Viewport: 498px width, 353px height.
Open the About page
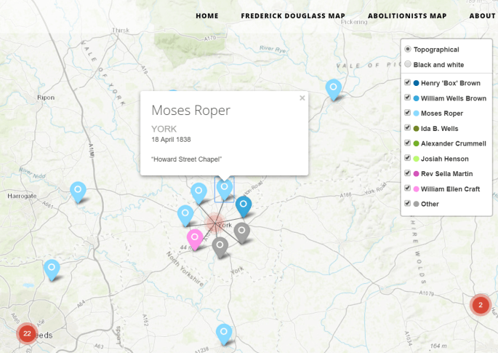click(482, 16)
